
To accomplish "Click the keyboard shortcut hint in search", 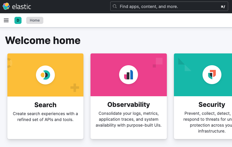I will click(x=223, y=6).
